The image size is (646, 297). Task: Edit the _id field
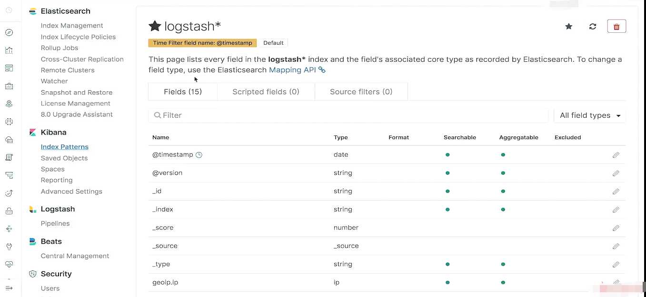[616, 192]
